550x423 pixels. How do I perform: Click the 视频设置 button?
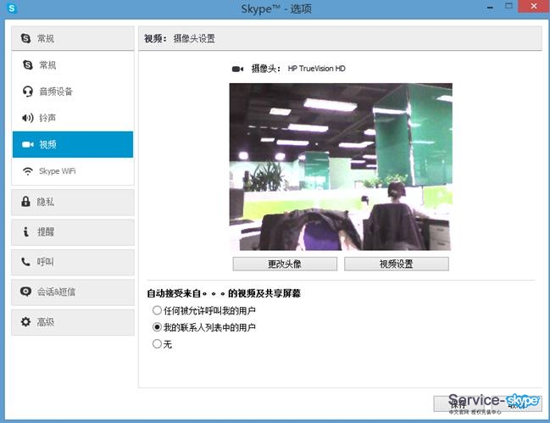tap(397, 264)
